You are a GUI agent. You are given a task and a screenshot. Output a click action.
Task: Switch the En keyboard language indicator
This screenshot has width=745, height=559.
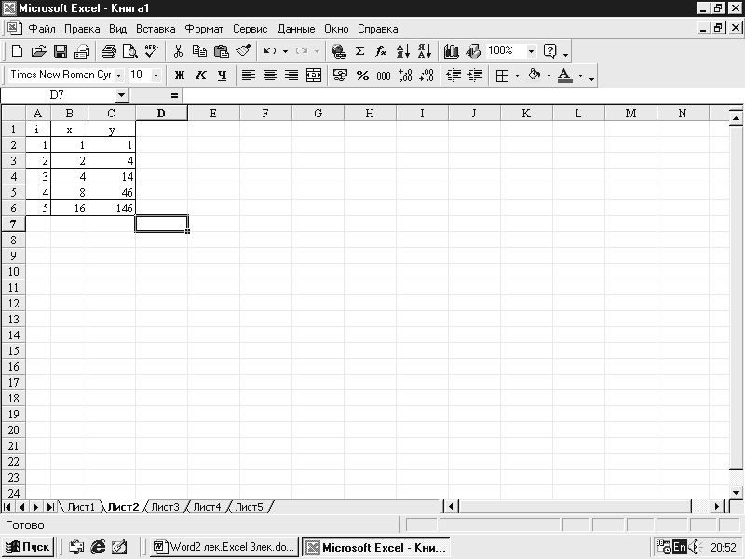(x=680, y=547)
